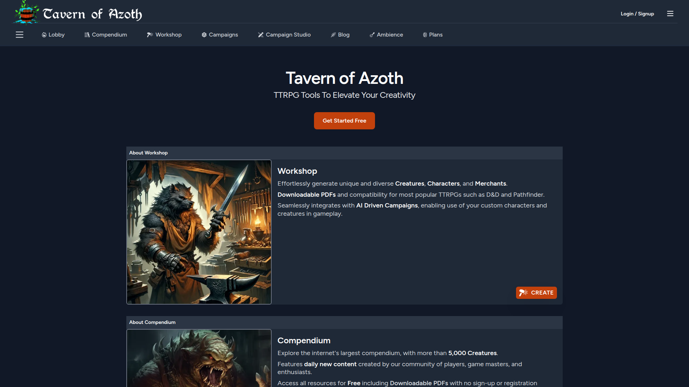
Task: Click the Campaigns dice icon
Action: (x=204, y=35)
